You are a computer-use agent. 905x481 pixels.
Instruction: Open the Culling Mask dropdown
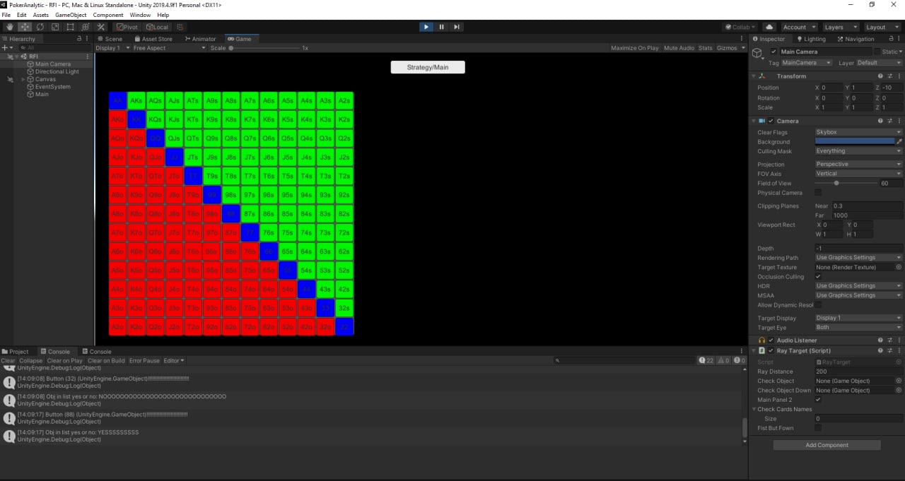pyautogui.click(x=858, y=150)
